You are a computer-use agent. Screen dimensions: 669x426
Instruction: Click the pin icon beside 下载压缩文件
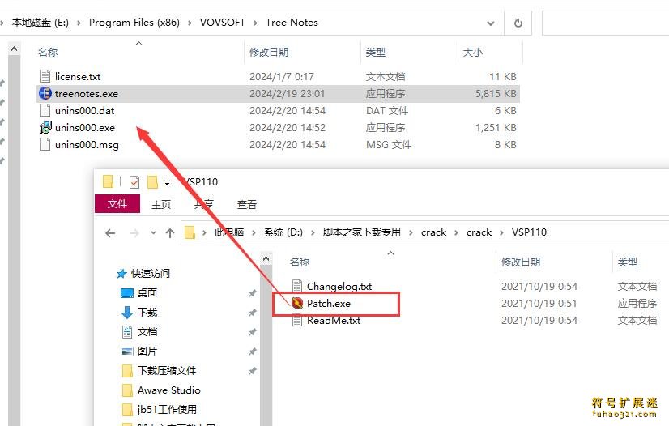tap(253, 371)
